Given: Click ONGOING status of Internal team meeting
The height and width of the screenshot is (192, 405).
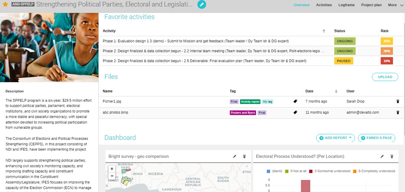Looking at the screenshot, I should [x=345, y=51].
